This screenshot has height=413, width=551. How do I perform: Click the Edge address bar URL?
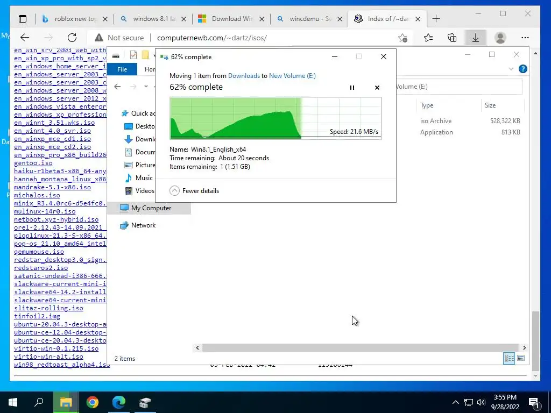(212, 38)
